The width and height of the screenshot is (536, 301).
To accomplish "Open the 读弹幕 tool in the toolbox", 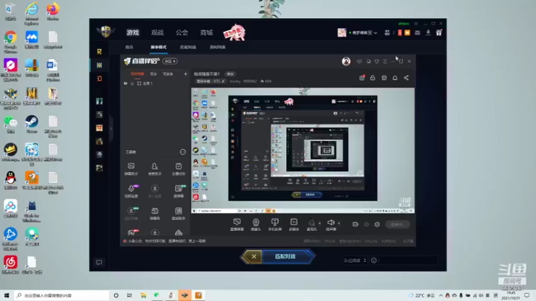I will [178, 191].
